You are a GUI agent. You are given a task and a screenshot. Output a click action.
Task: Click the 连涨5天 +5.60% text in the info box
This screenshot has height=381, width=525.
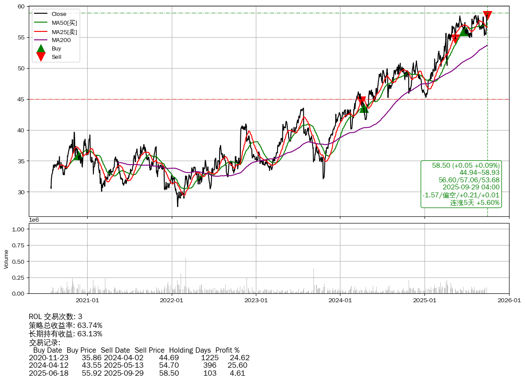point(475,203)
